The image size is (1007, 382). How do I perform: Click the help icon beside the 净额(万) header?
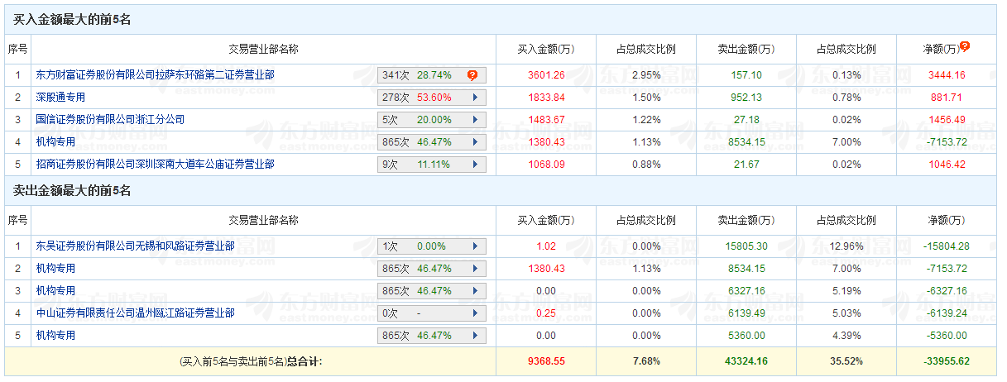(965, 47)
